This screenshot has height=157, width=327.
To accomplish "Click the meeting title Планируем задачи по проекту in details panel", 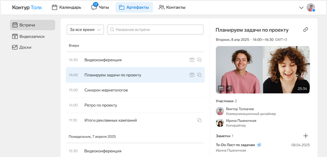I will pyautogui.click(x=252, y=30).
